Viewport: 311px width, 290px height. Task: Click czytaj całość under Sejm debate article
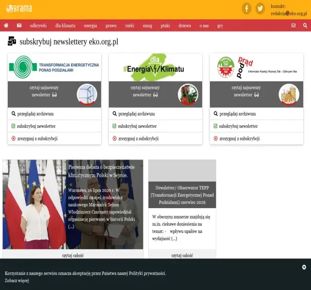(x=73, y=255)
